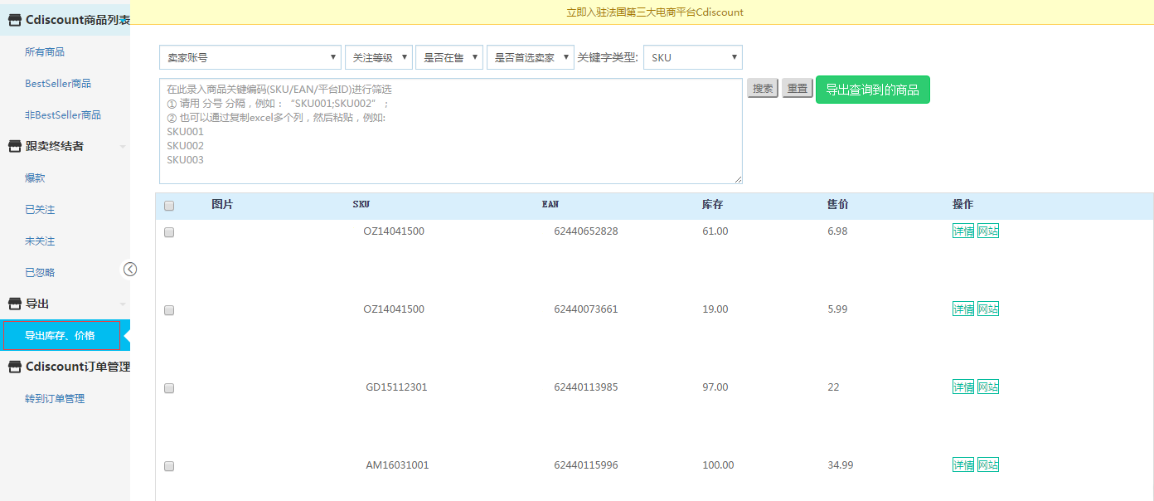
Task: Open BestSeller商品 list
Action: tap(58, 83)
